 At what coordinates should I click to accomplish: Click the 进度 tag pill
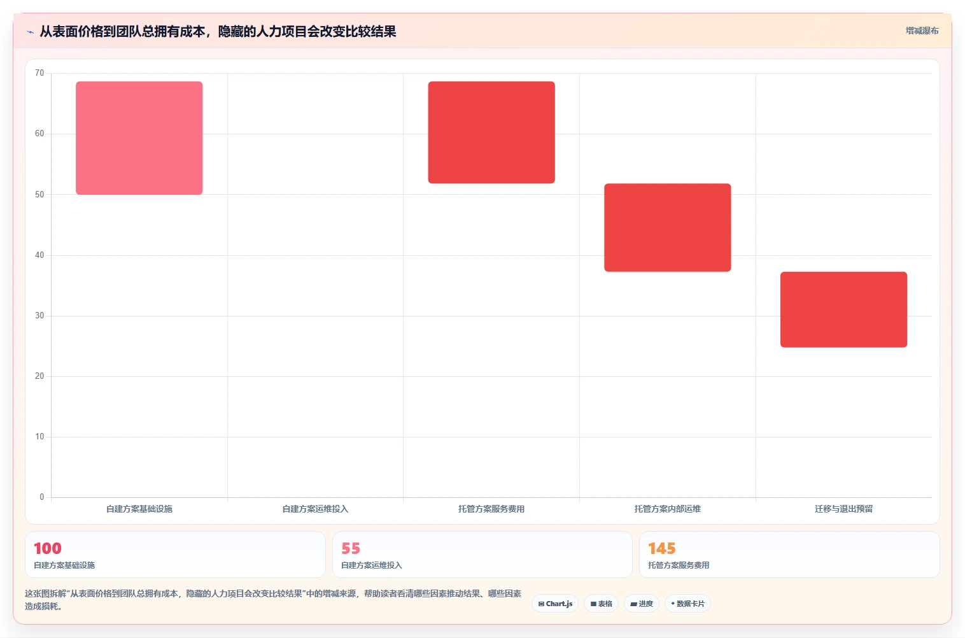pyautogui.click(x=642, y=604)
